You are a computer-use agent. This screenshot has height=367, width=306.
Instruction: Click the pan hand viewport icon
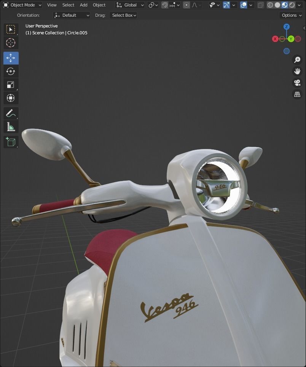(297, 71)
